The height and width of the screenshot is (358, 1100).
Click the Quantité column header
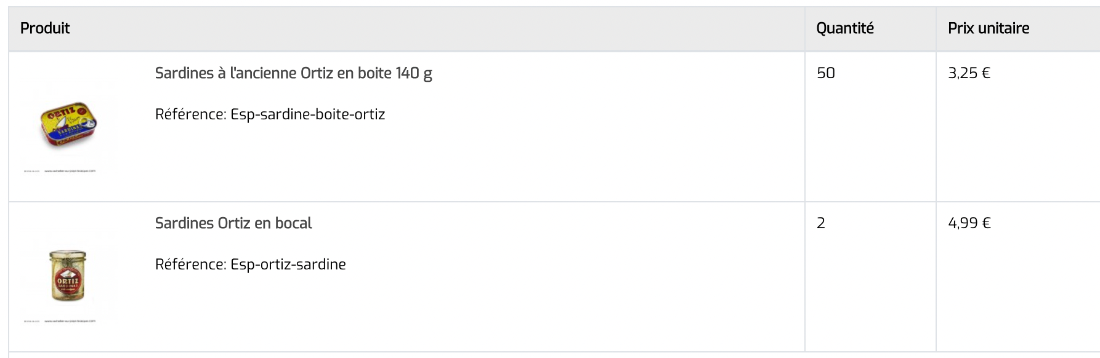[844, 28]
